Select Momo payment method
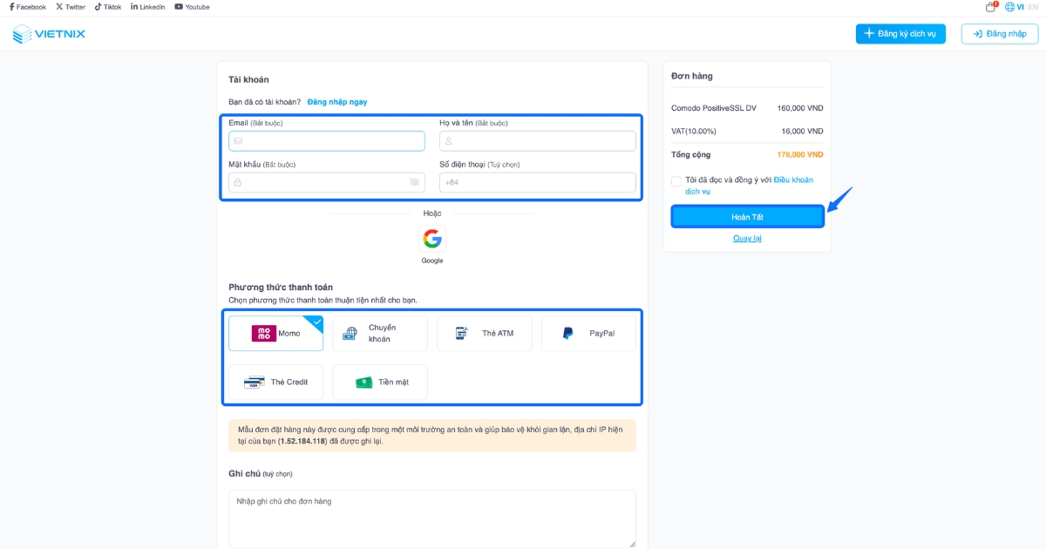 [x=275, y=333]
